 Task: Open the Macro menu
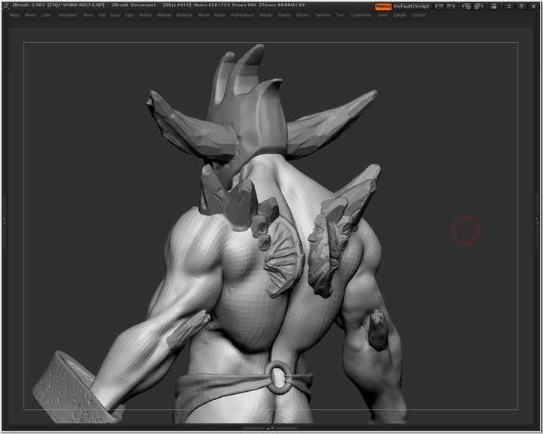[x=146, y=15]
